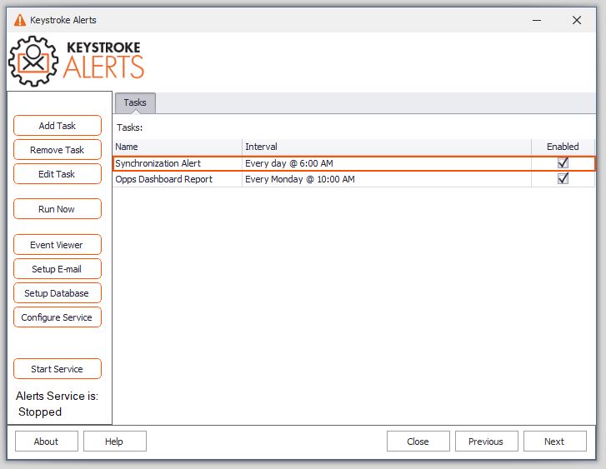Click the Help button

tap(115, 442)
